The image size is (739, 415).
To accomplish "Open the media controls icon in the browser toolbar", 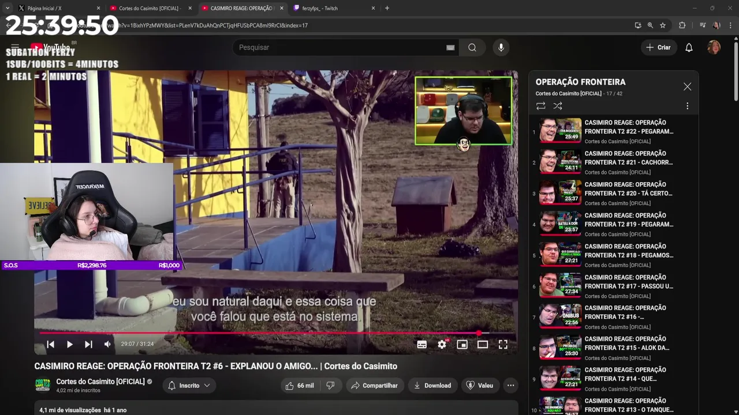I will point(703,25).
